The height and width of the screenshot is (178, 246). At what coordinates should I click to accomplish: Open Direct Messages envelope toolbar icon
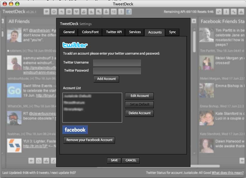(69, 12)
